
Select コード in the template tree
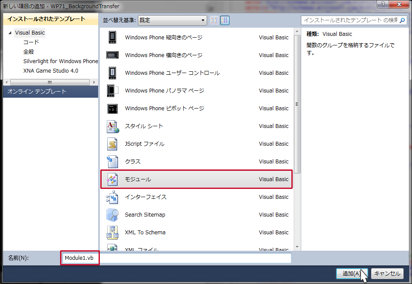31,42
